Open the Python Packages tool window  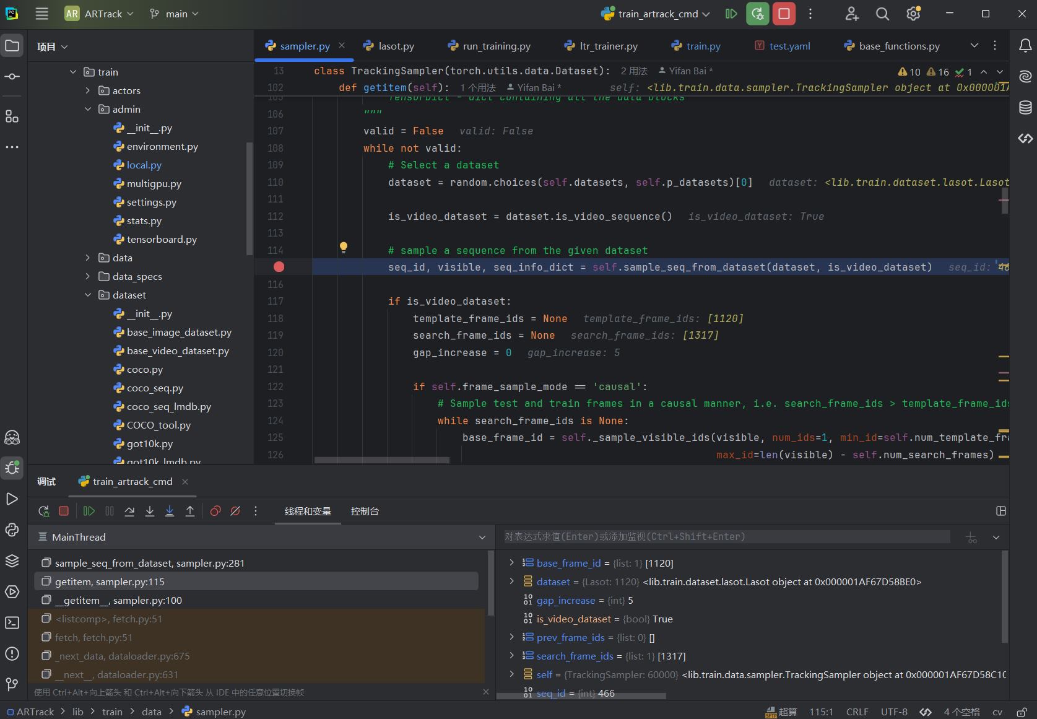12,561
